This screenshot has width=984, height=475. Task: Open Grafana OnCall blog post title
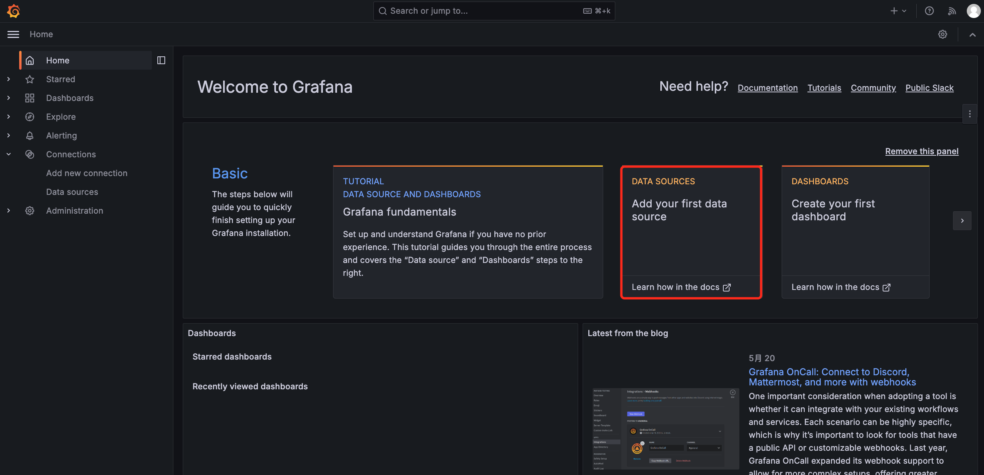(832, 377)
